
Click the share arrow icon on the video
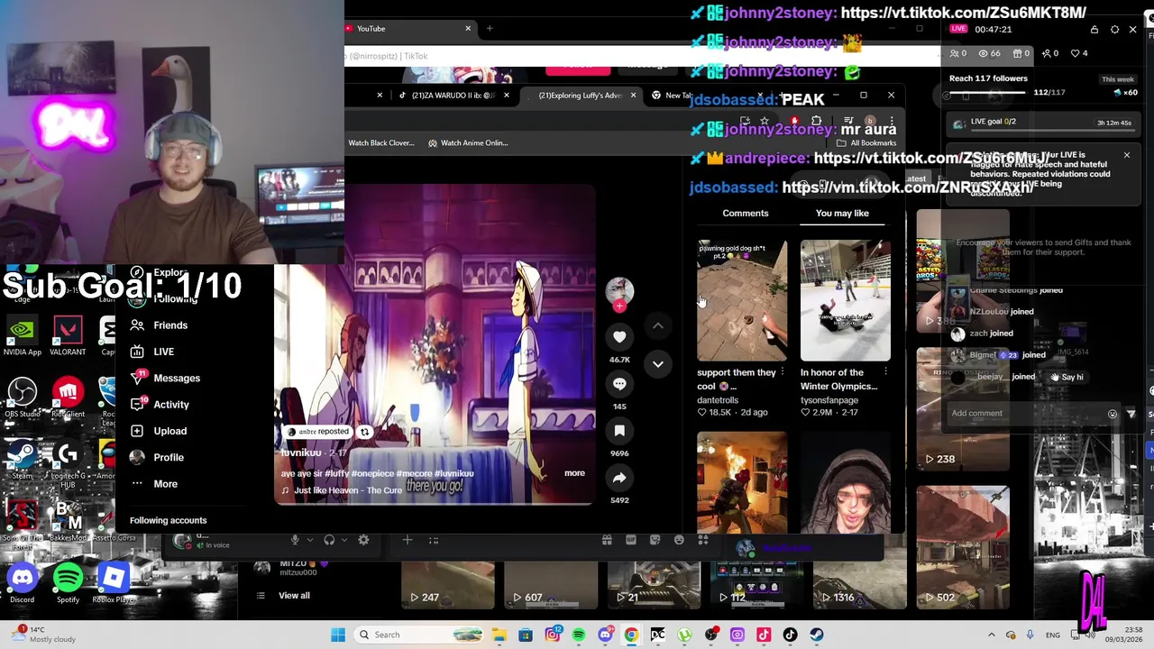click(619, 478)
